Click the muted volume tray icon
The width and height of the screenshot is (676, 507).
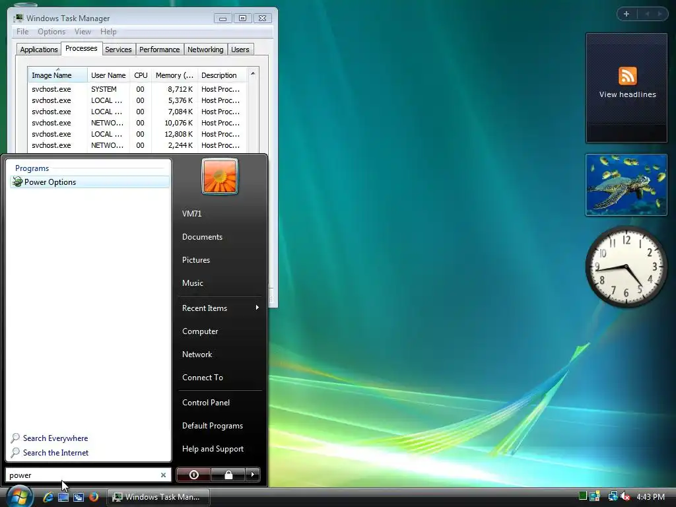click(x=625, y=496)
